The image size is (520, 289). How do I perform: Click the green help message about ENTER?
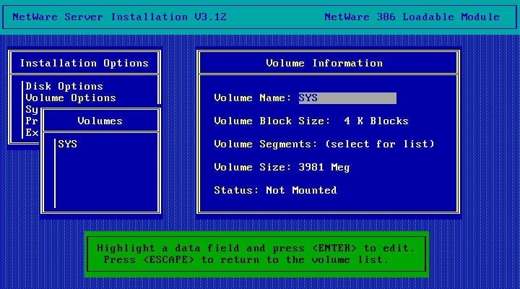256,254
